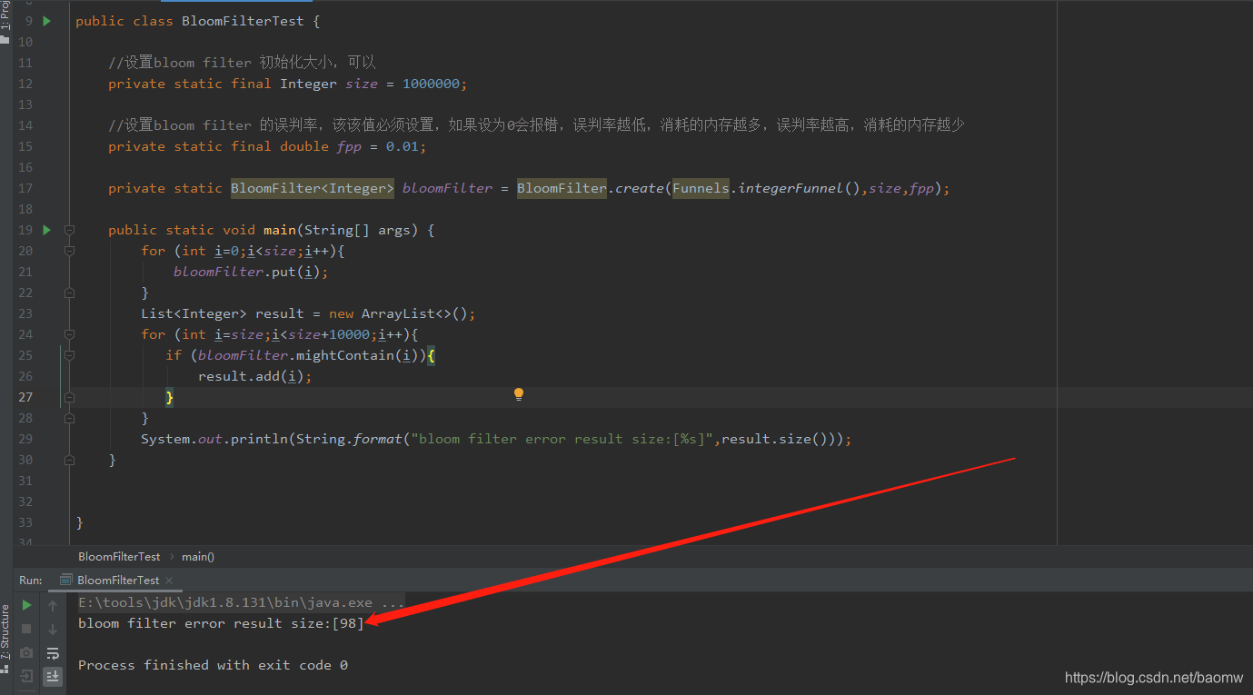Click the fold end marker at line 30
The width and height of the screenshot is (1253, 695).
69,460
